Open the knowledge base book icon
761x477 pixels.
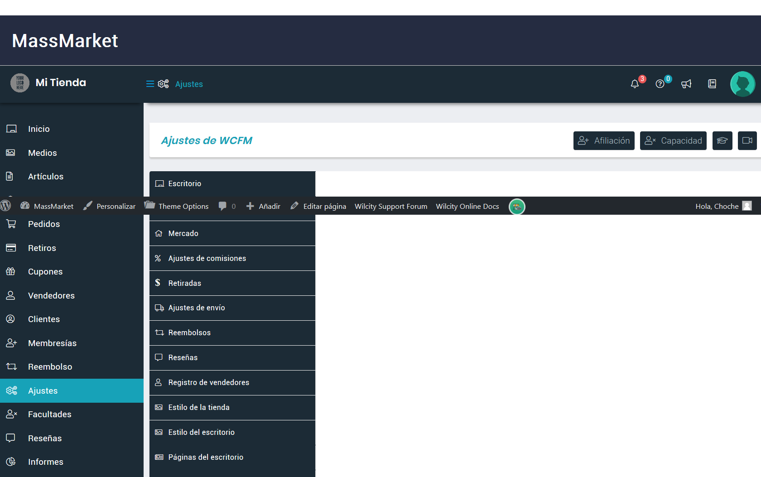click(x=712, y=84)
